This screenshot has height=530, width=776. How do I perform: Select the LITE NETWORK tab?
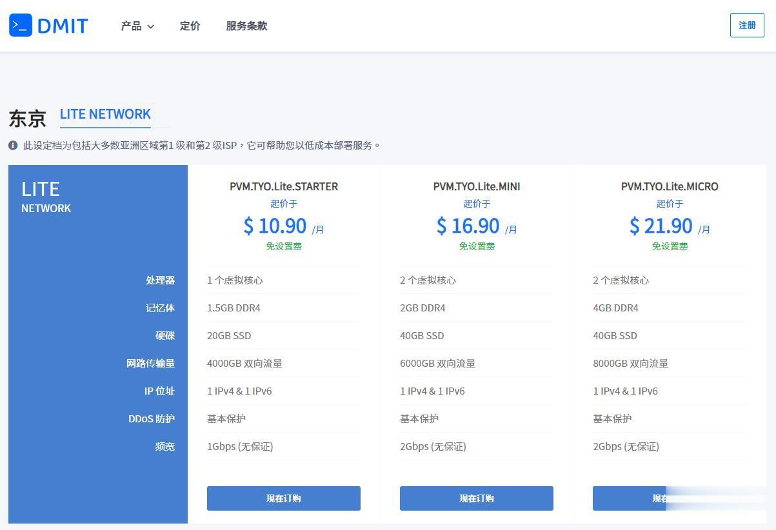click(x=105, y=114)
